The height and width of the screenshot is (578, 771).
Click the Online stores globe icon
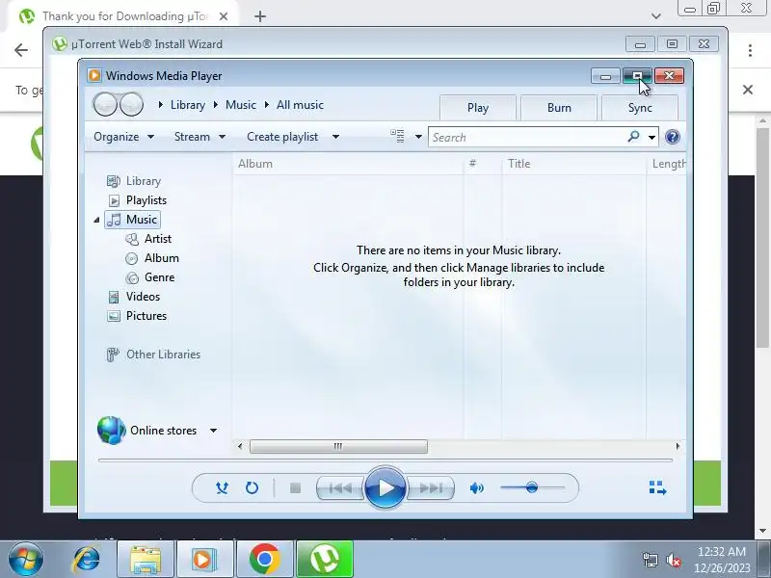(111, 430)
